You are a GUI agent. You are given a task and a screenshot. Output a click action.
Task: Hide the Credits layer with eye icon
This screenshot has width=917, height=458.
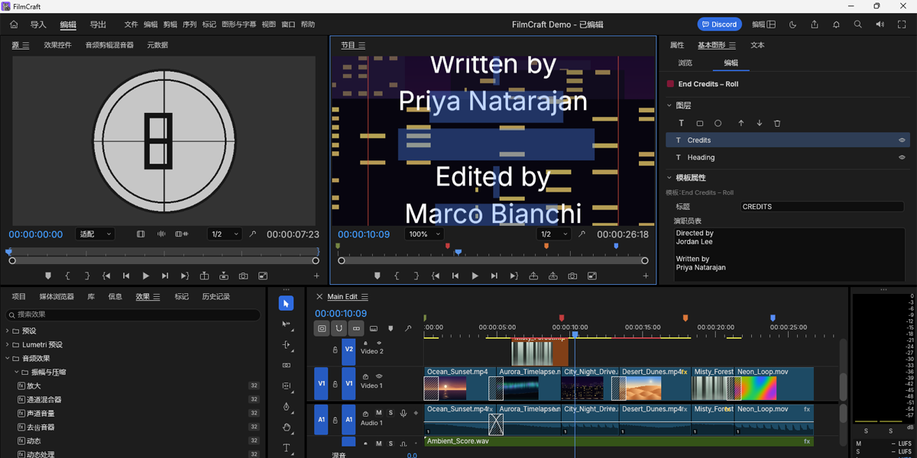click(x=902, y=140)
